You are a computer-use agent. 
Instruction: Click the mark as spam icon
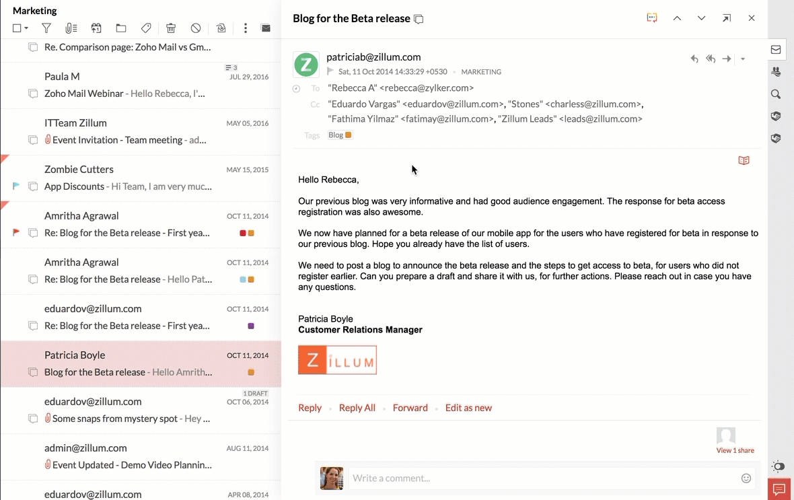(x=196, y=28)
